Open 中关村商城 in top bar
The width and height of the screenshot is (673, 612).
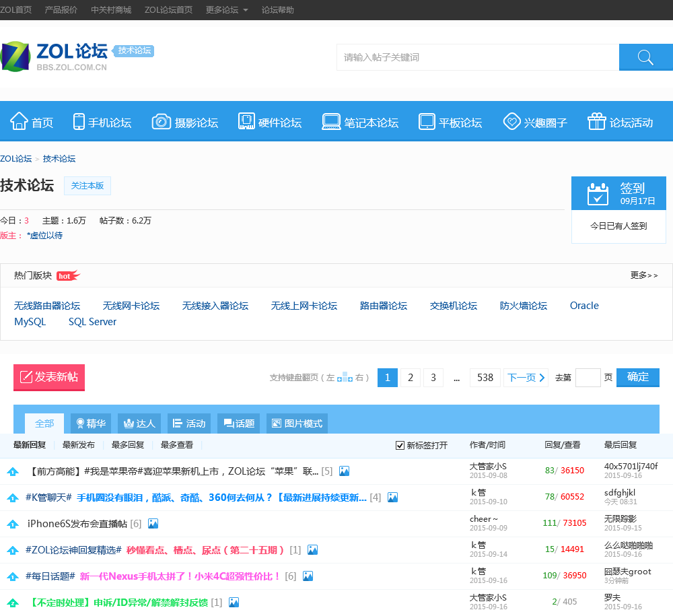tap(111, 10)
